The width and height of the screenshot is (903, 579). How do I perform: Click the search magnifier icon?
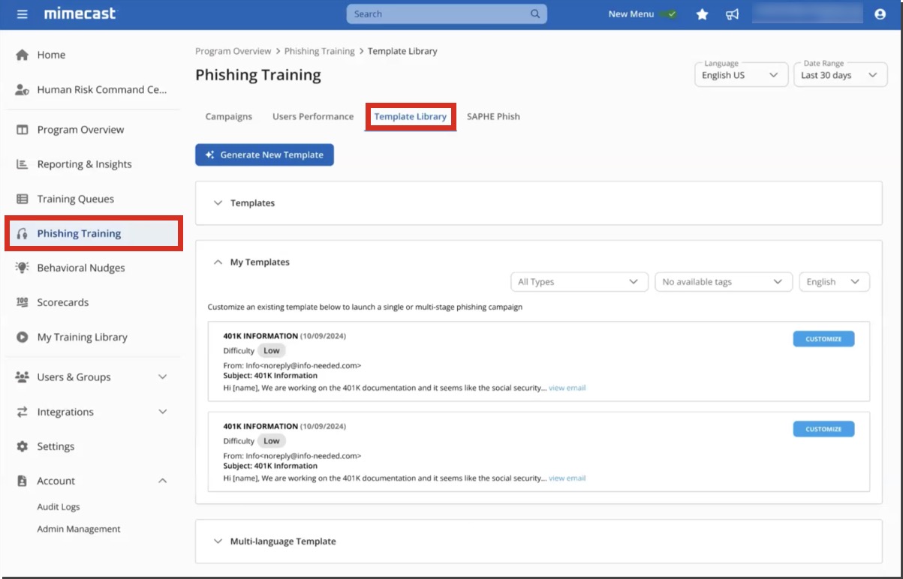tap(535, 13)
